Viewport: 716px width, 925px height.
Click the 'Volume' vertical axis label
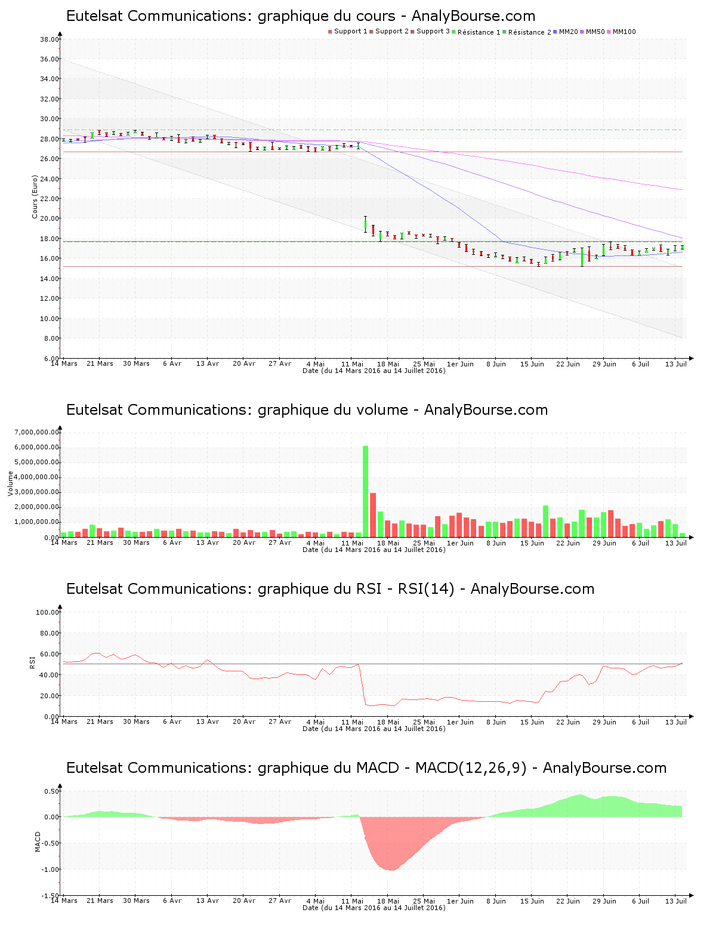point(10,483)
